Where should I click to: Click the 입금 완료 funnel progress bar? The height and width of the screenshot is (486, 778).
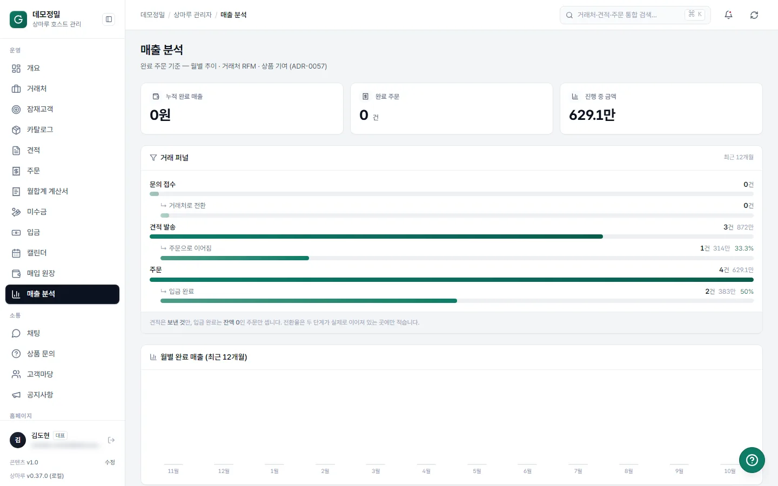click(x=457, y=301)
